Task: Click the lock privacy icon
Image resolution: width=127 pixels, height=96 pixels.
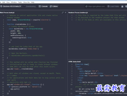Action: [122, 6]
